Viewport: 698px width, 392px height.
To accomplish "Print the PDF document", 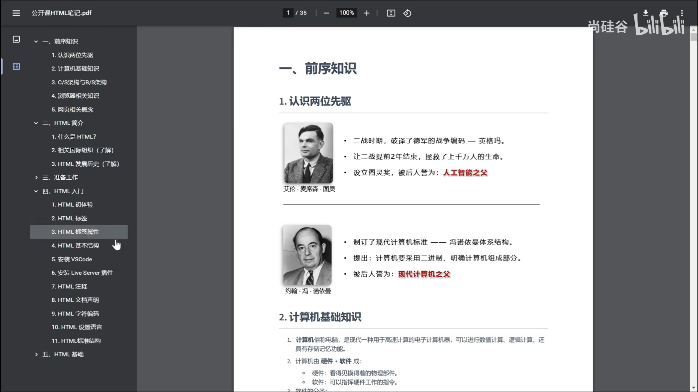I will pyautogui.click(x=664, y=13).
